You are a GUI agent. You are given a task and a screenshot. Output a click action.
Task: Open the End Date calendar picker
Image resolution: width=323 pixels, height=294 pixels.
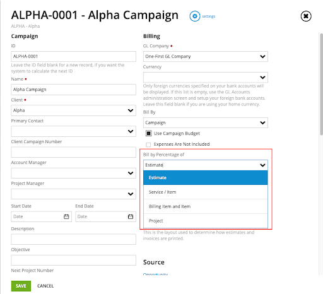tap(131, 216)
